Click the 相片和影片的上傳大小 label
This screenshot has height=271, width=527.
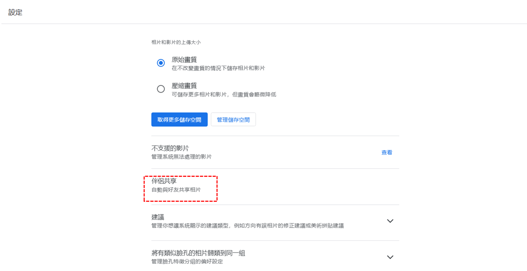click(x=176, y=43)
